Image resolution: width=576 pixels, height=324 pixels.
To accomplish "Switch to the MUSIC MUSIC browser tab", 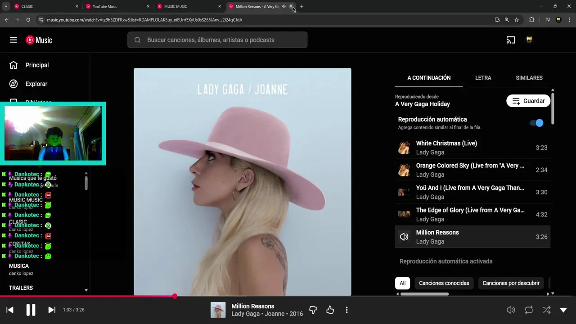I will (x=189, y=6).
